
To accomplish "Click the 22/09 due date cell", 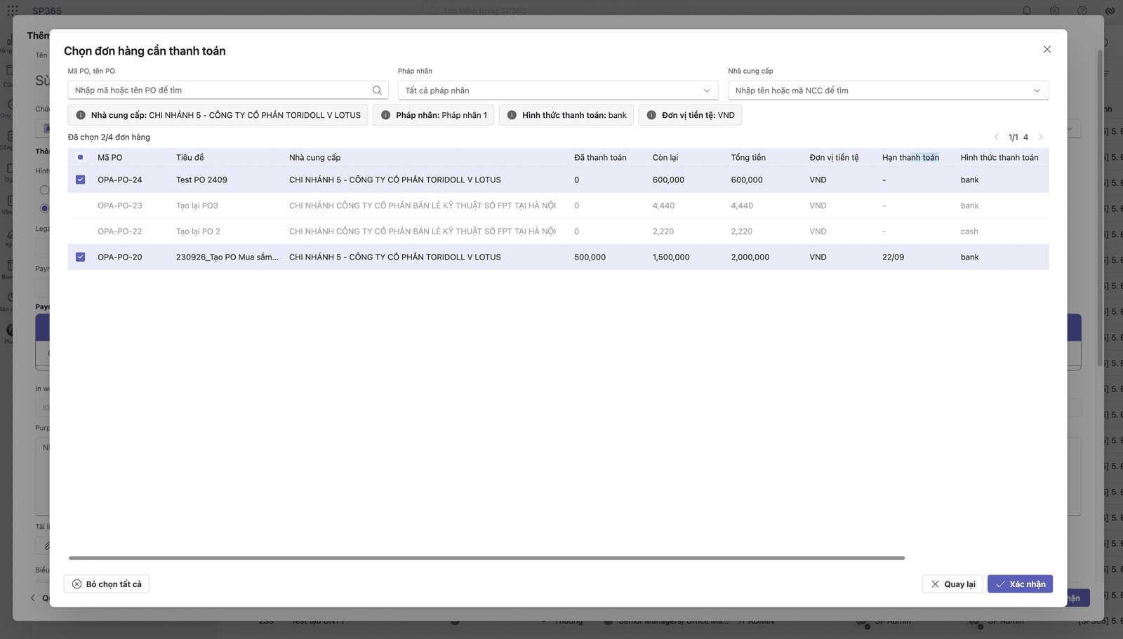I will tap(893, 257).
